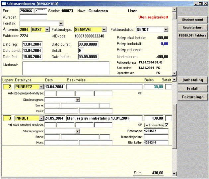
Task: Open the Innbetaling dialog button
Action: [192, 80]
